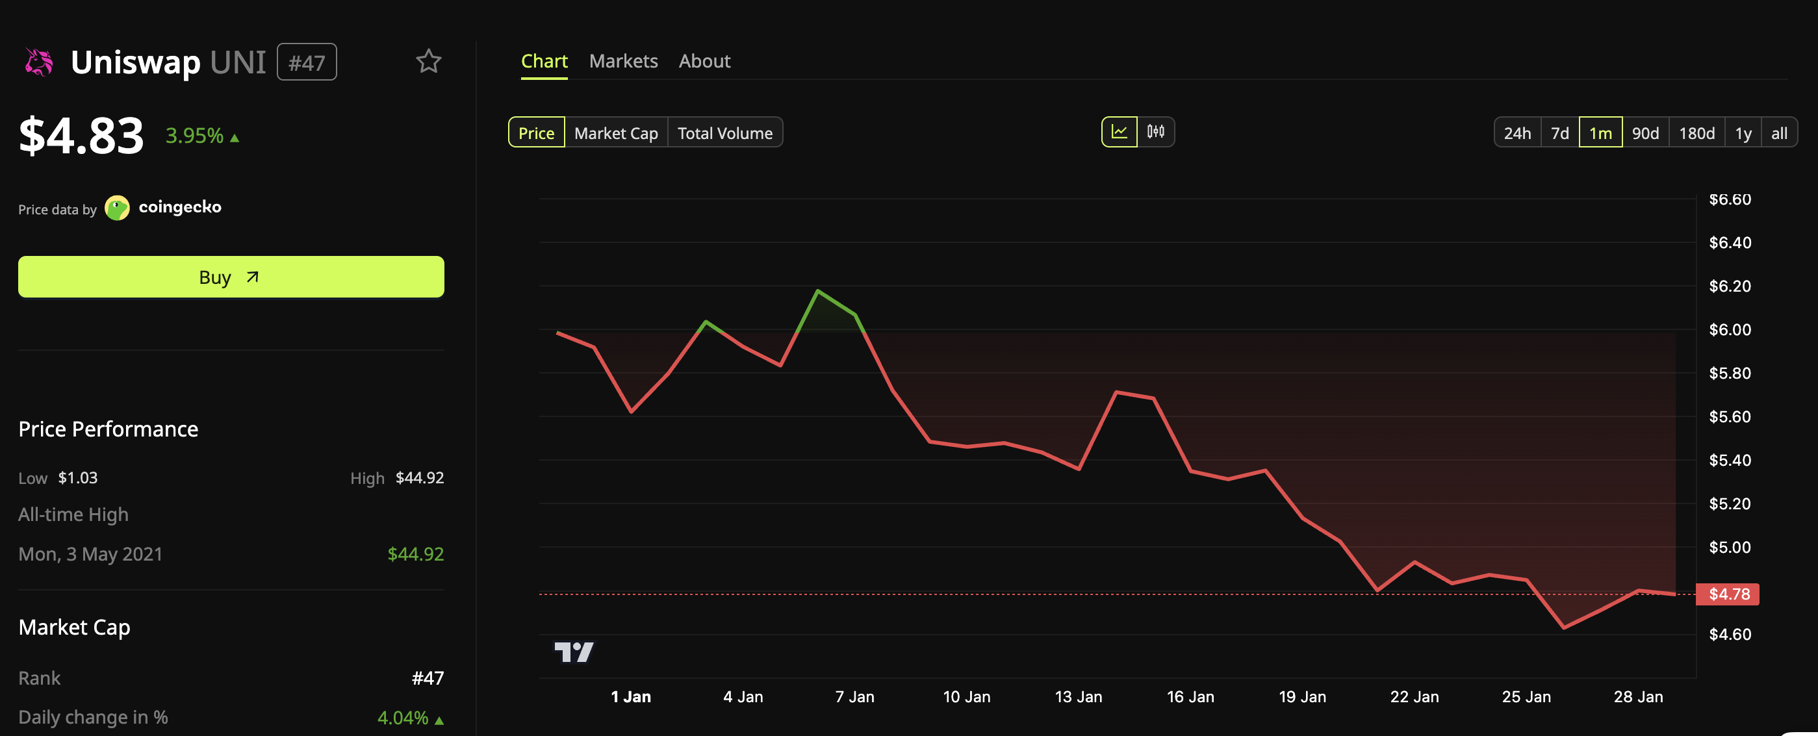Select the Total Volume data toggle
The height and width of the screenshot is (736, 1818).
(x=725, y=133)
